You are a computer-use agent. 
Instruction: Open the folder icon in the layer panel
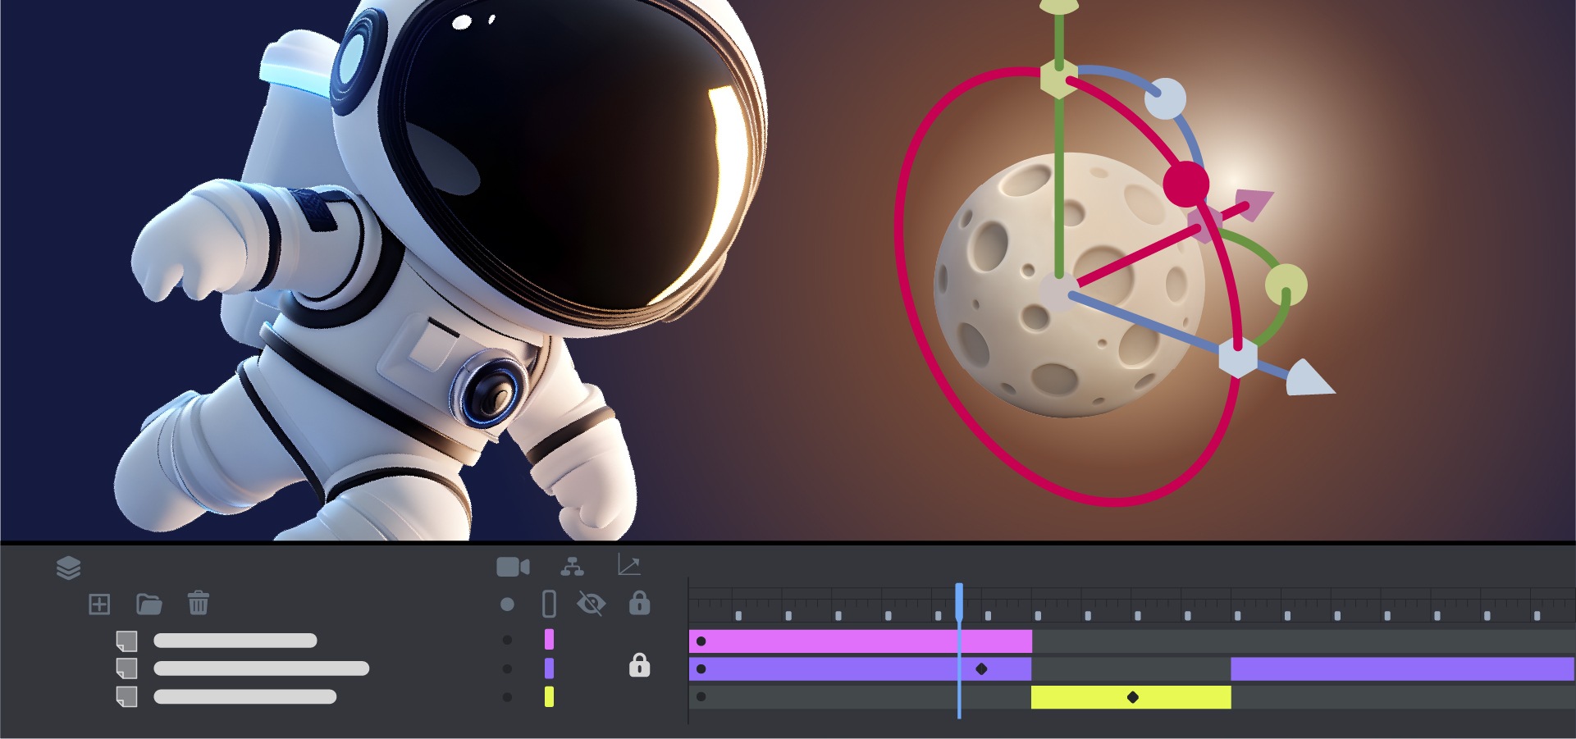(x=148, y=604)
